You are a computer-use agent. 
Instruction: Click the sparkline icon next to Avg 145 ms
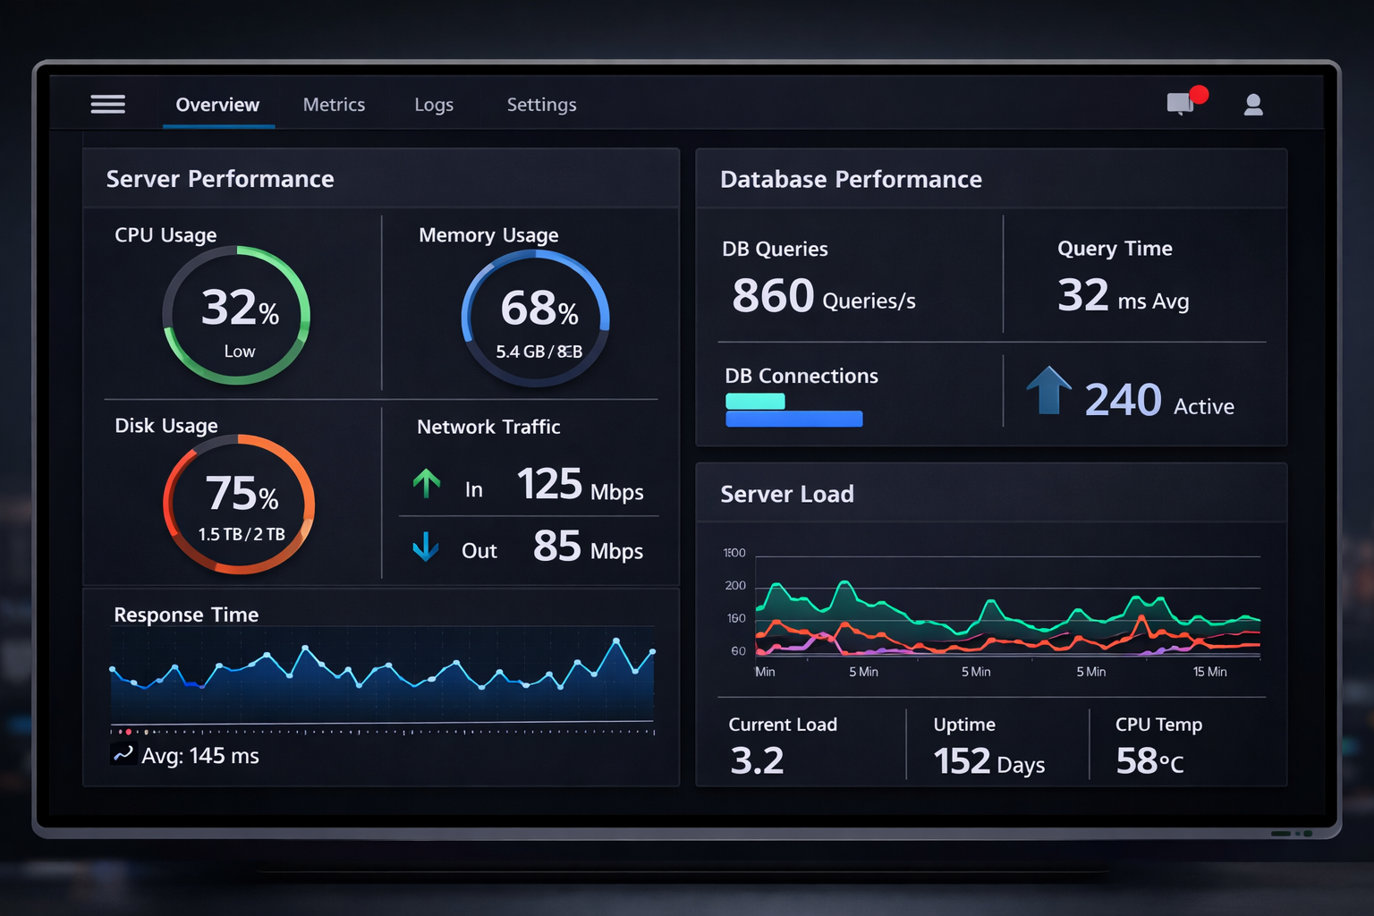(x=123, y=755)
